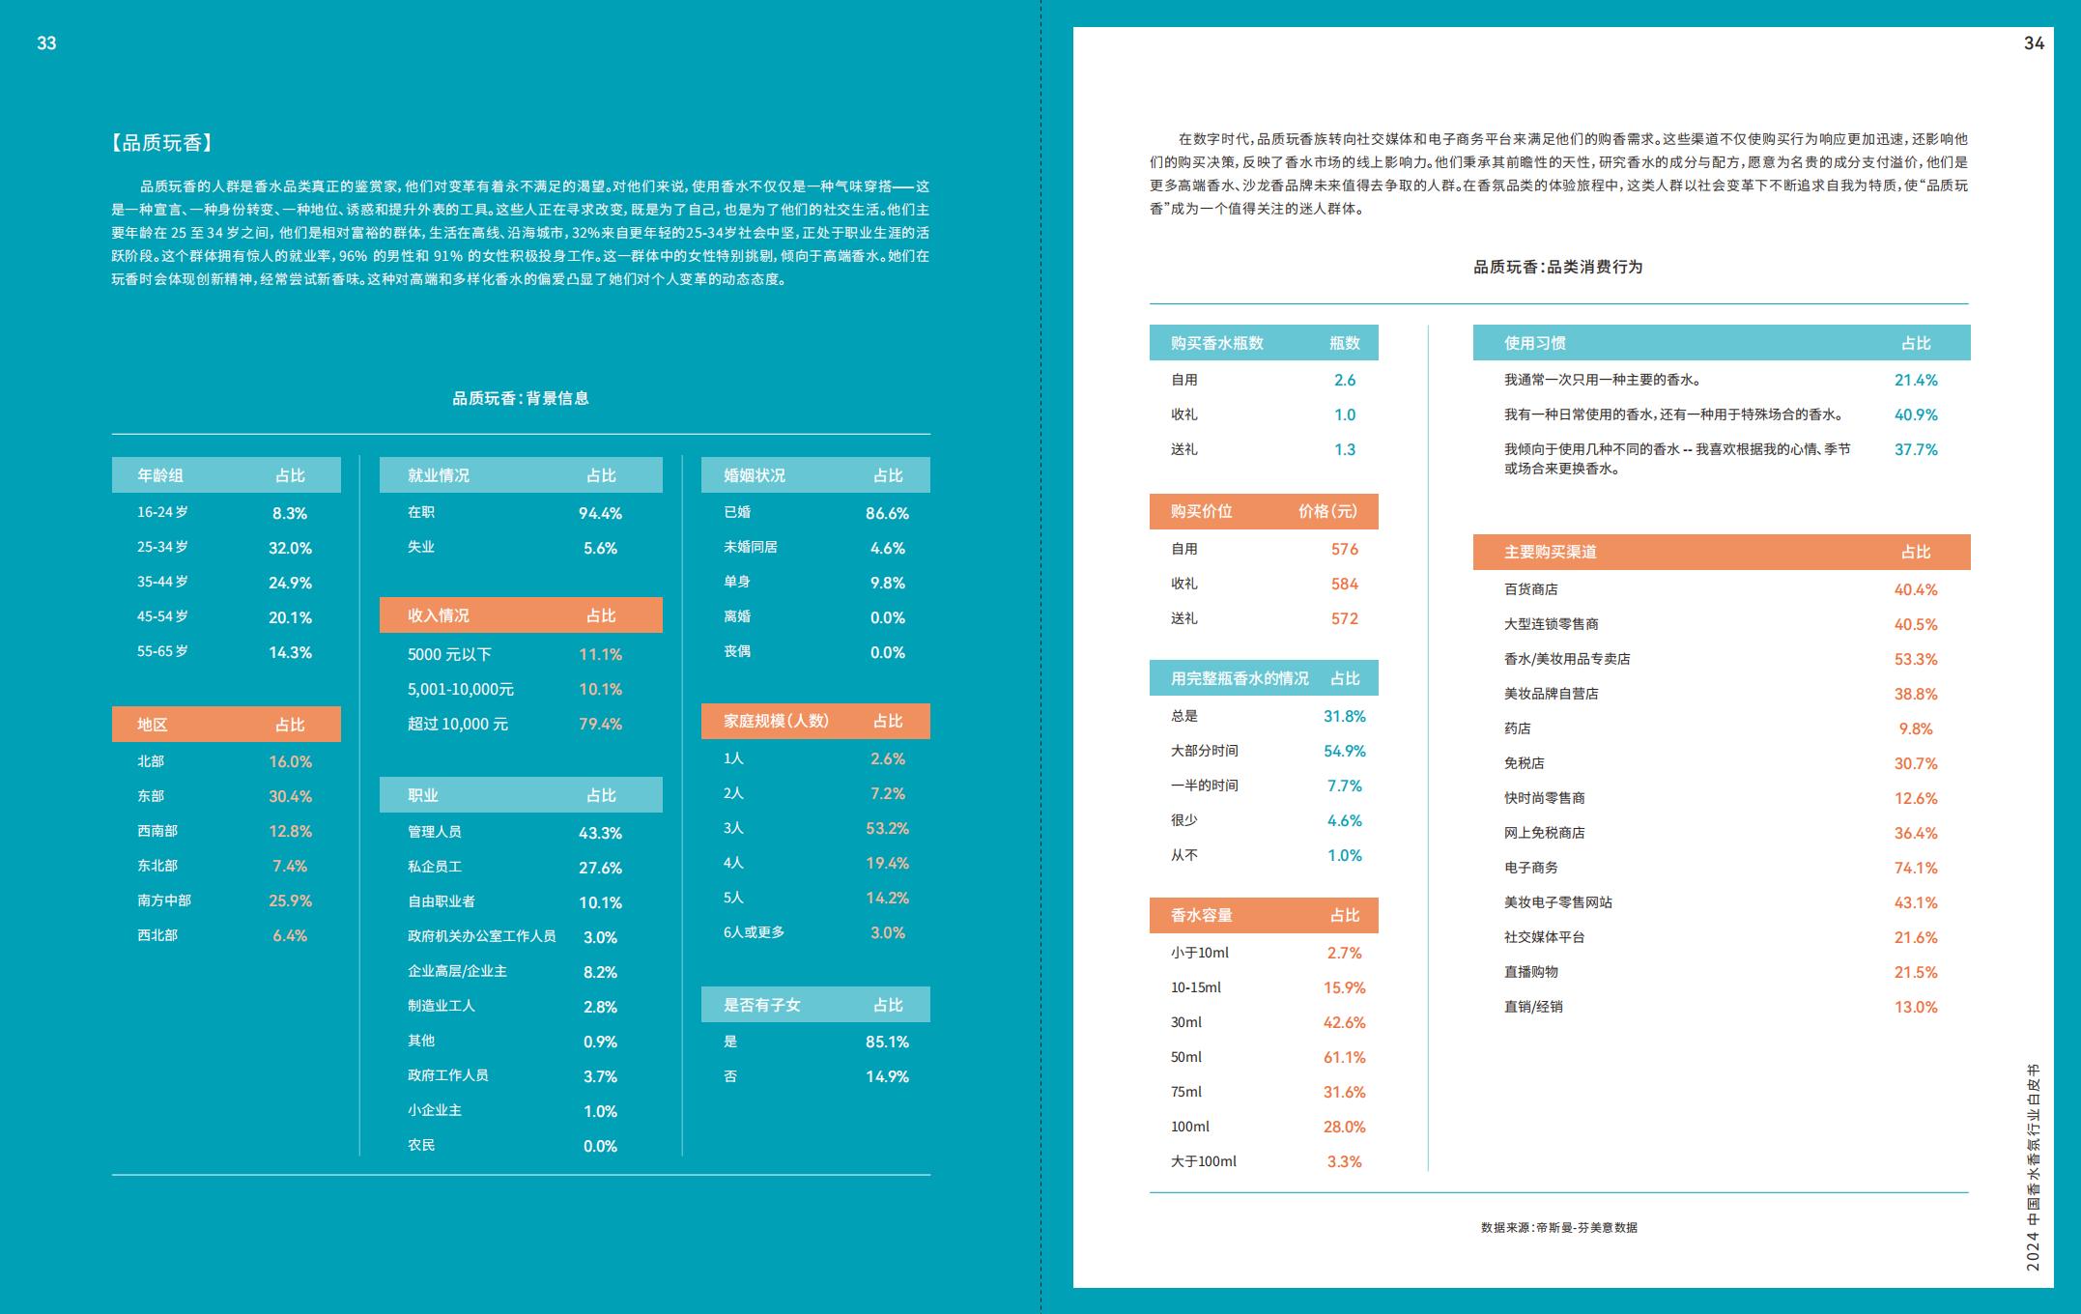2081x1314 pixels.
Task: Select the 5000 元以下 income row
Action: (521, 654)
